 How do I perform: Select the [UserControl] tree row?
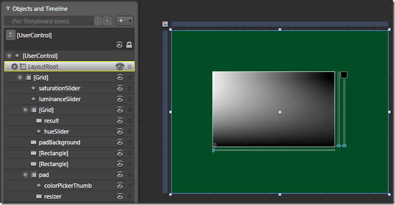(x=69, y=56)
